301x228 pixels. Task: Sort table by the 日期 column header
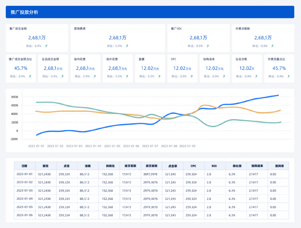24,166
